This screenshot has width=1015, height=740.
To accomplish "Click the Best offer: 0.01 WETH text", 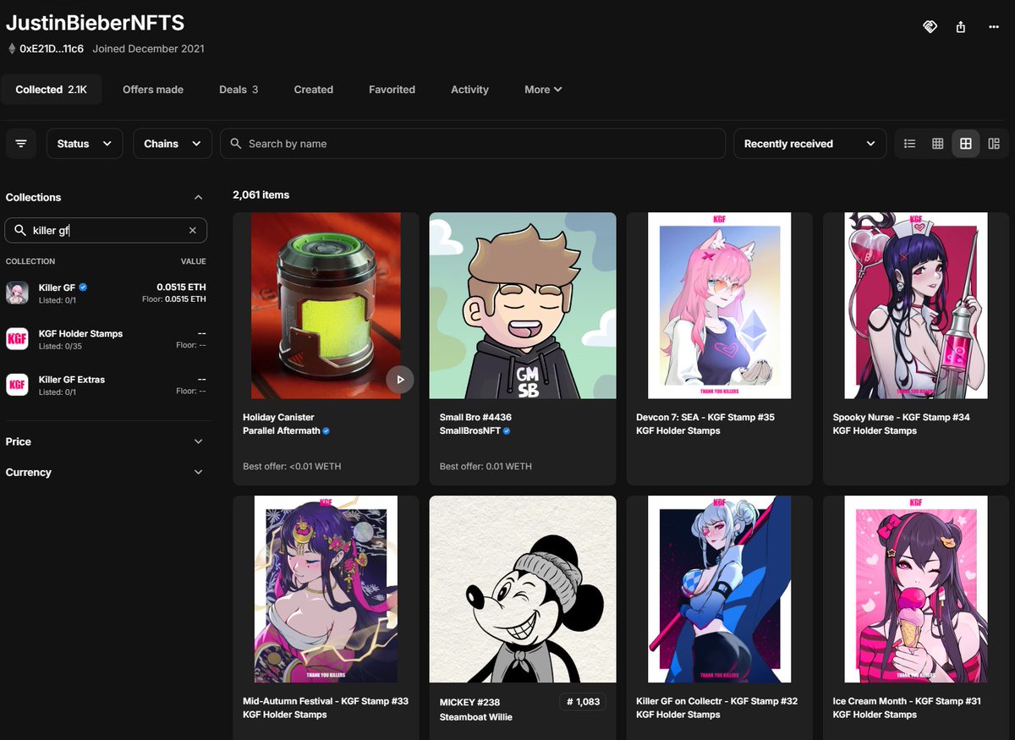I will [x=486, y=466].
